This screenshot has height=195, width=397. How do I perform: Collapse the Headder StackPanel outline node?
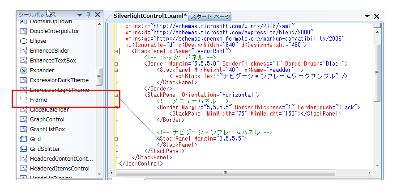(x=116, y=70)
